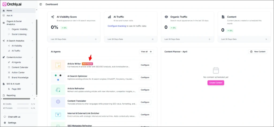Click the Page 360 document icon

(9, 89)
